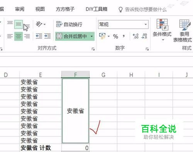Viewport: 193px width, 152px height.
Task: Open 套用表格格式 table styles
Action: 183,31
